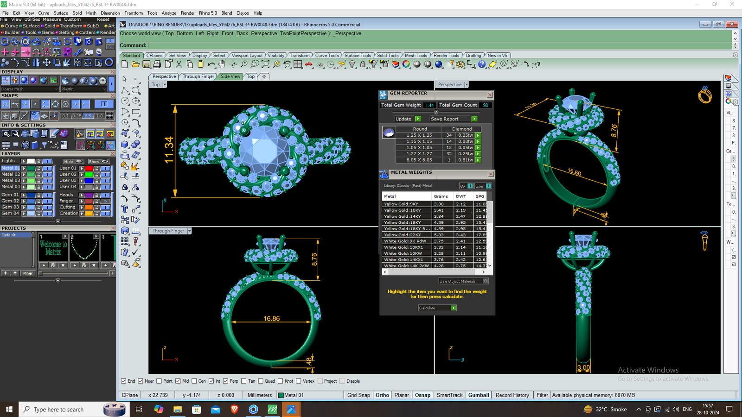Select the Array grid tool in side toolbar
The height and width of the screenshot is (417, 742).
[x=125, y=241]
